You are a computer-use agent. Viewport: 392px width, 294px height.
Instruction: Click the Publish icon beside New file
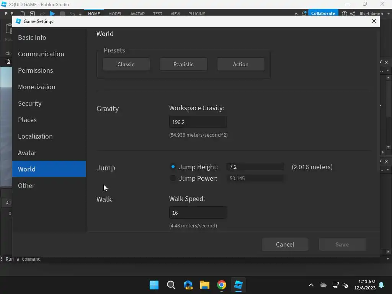(x=32, y=13)
